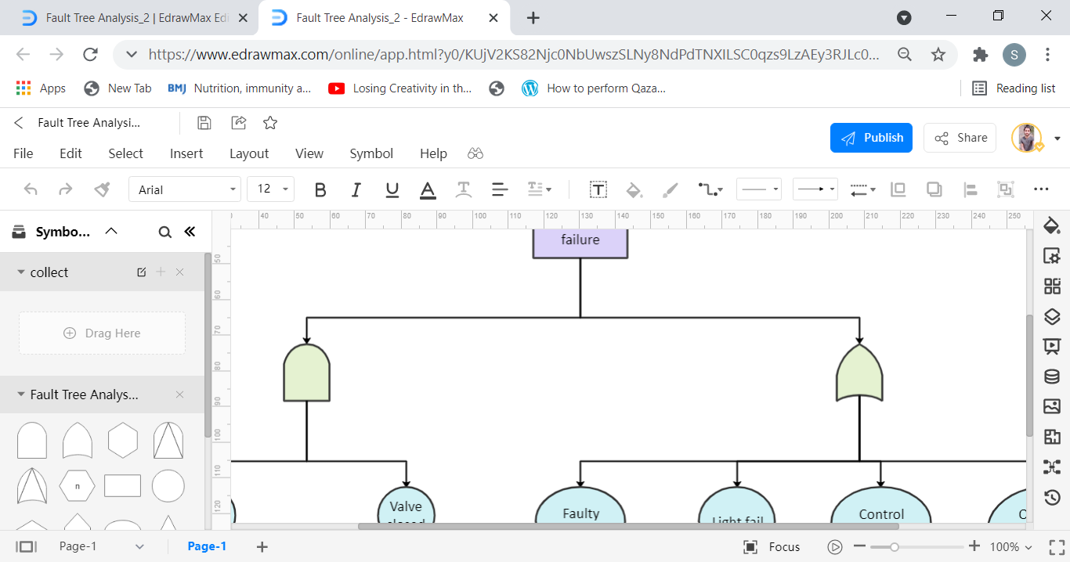Open the Symbol menu
The image size is (1070, 562).
371,153
